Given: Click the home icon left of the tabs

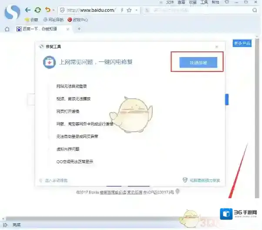Looking at the screenshot, I should (x=7, y=29).
